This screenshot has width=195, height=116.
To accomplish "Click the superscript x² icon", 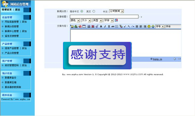I will (125, 26).
